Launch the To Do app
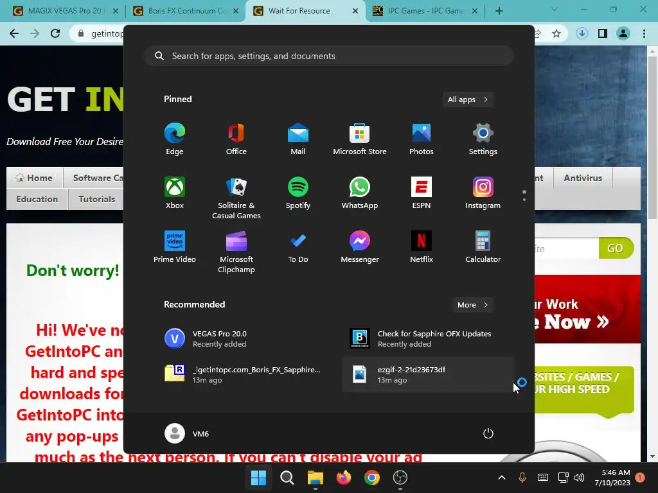The height and width of the screenshot is (493, 658). click(298, 247)
